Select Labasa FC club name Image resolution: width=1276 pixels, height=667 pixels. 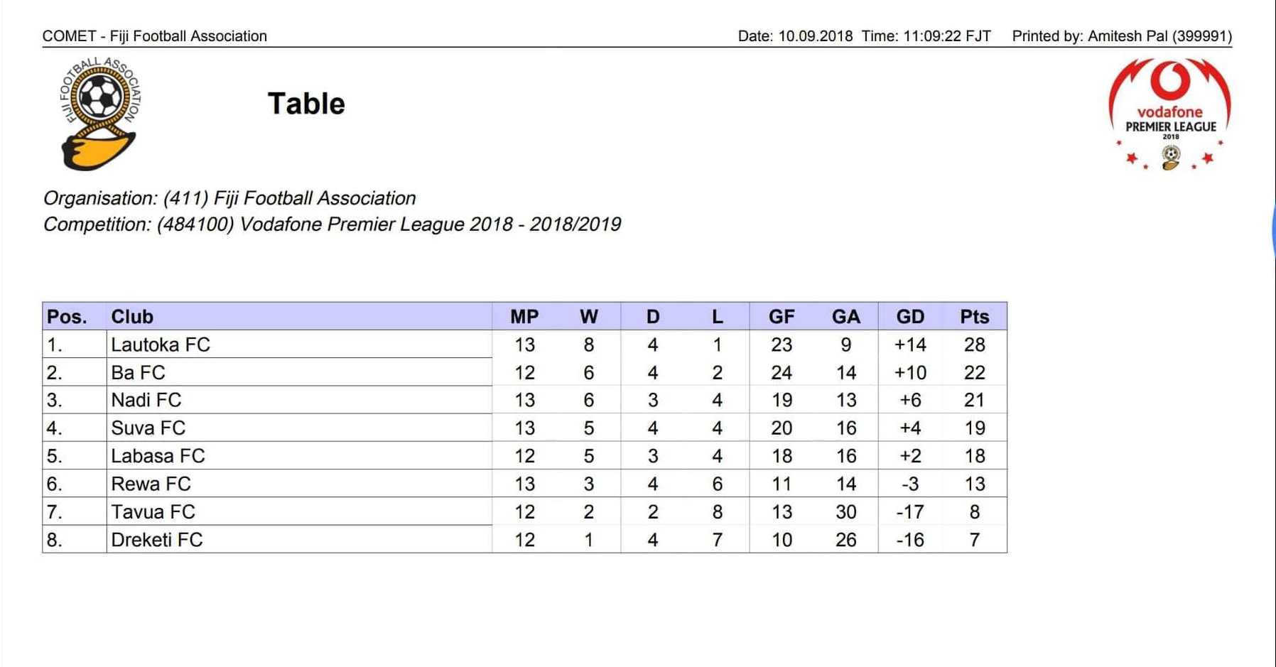(158, 456)
